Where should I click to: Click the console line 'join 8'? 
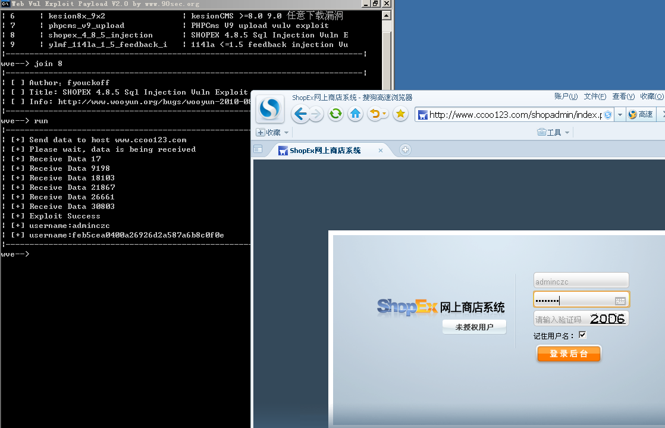(48, 64)
